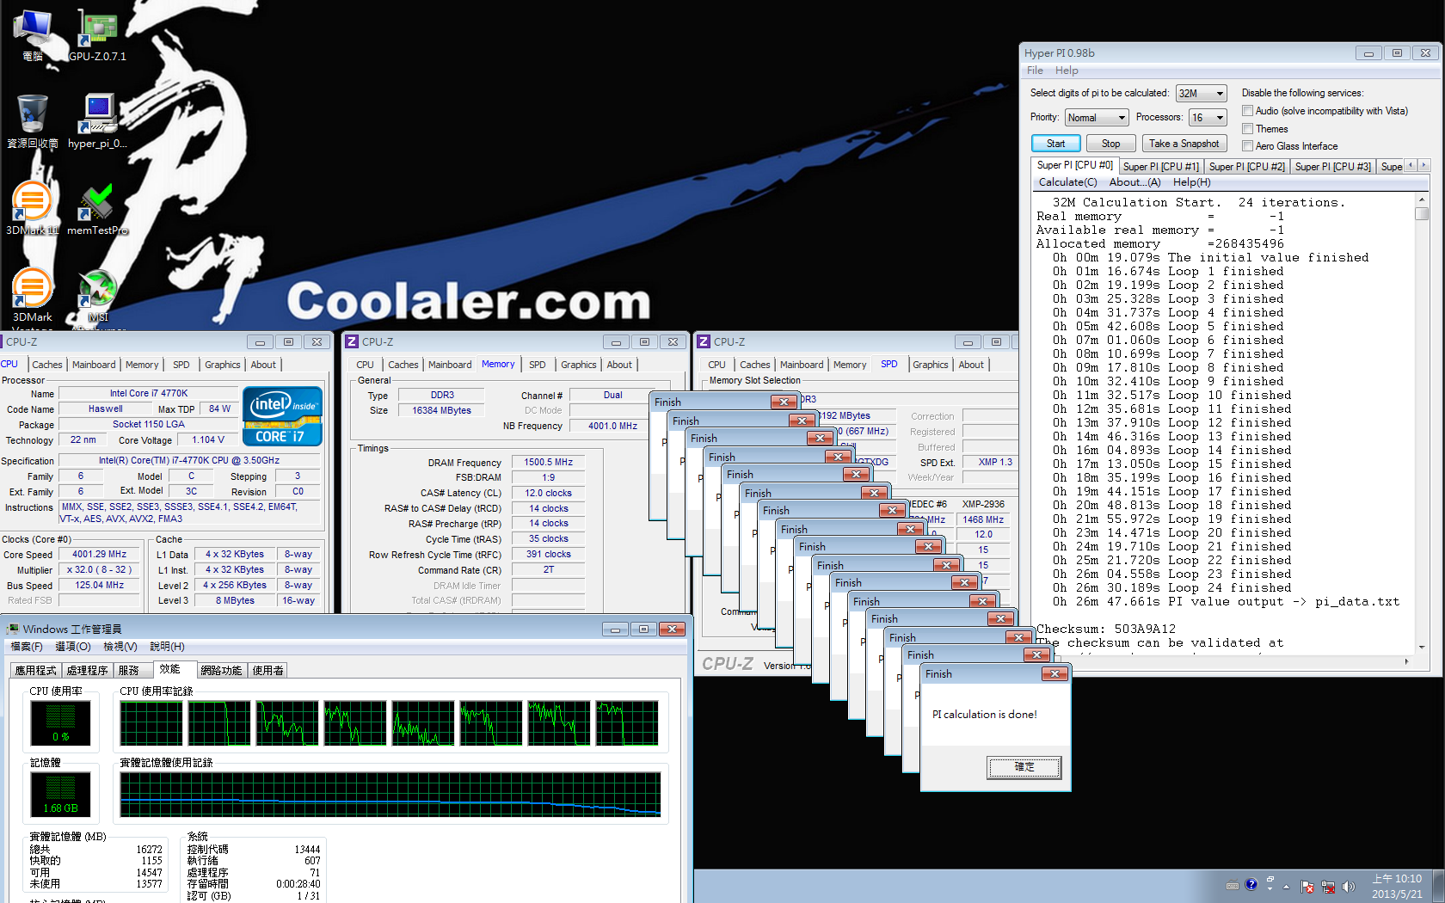Launch the 3DMark Vantage desktop shortcut
This screenshot has width=1445, height=903.
click(x=33, y=297)
